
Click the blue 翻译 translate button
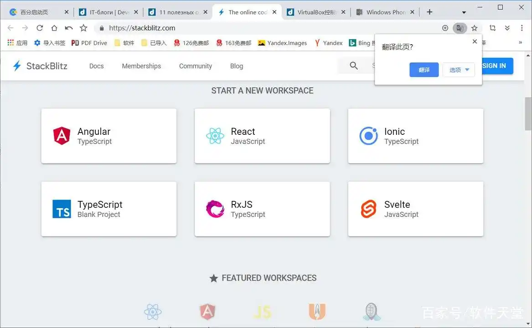click(x=424, y=70)
